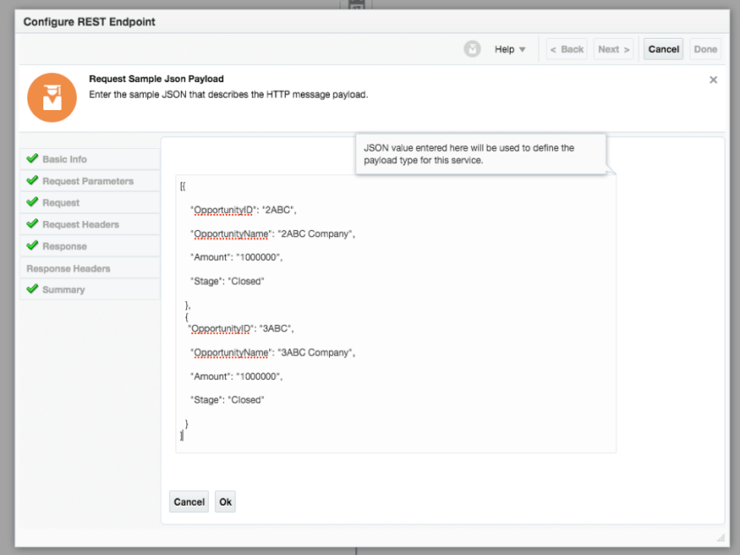Select the Request step in the sidebar
740x555 pixels.
pos(61,203)
